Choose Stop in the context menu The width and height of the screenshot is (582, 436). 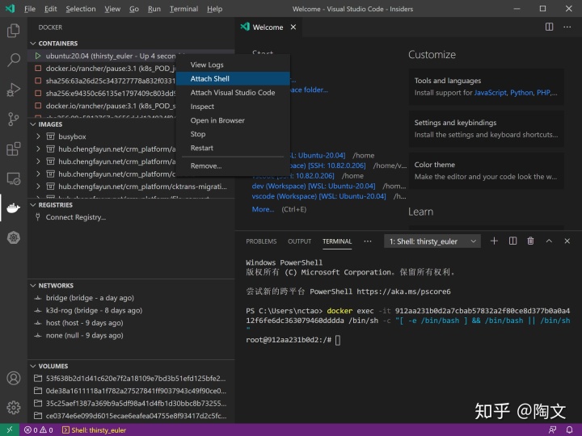coord(233,134)
